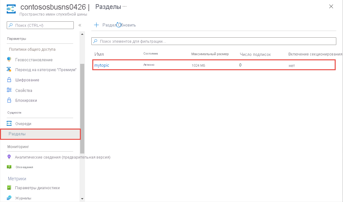
Task: Focus the Поиск (CTRL+/) sidebar field
Action: 40,25
